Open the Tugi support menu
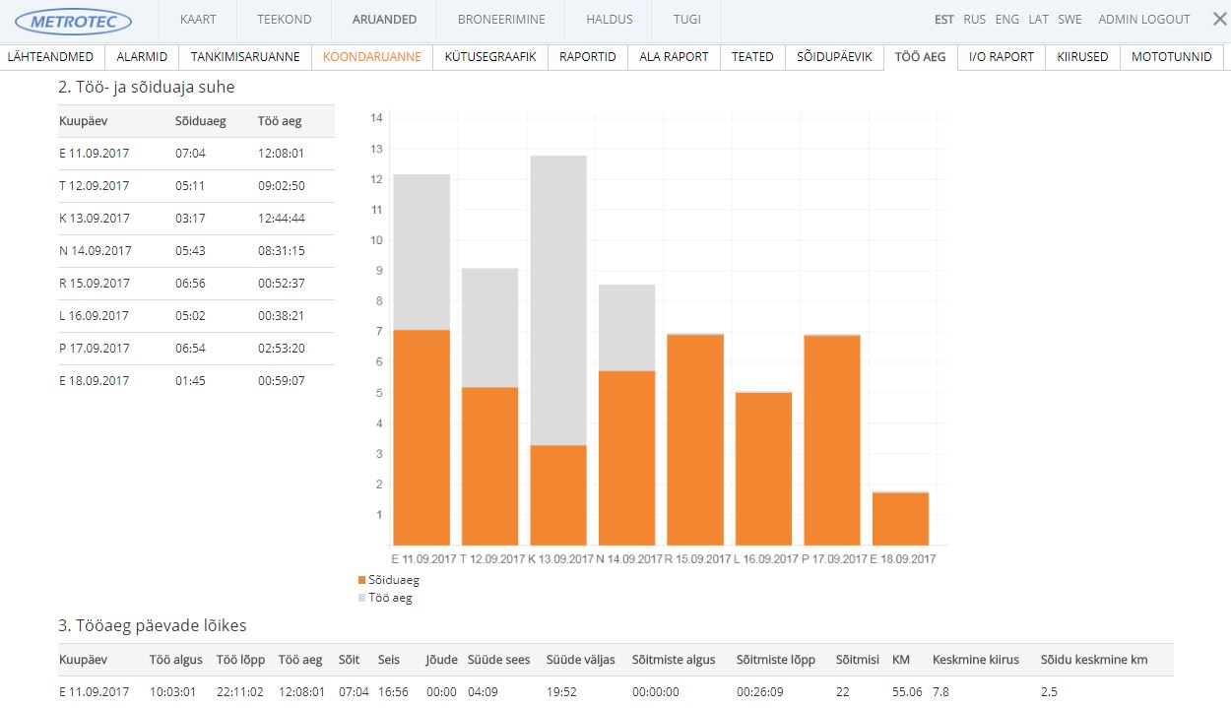The width and height of the screenshot is (1231, 708). pos(687,20)
